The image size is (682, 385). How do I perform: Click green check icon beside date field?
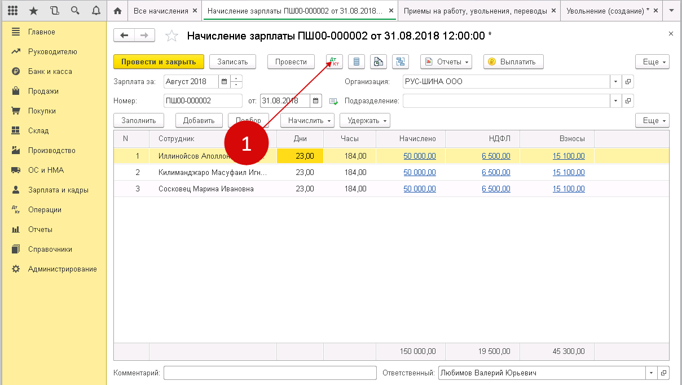tap(333, 102)
